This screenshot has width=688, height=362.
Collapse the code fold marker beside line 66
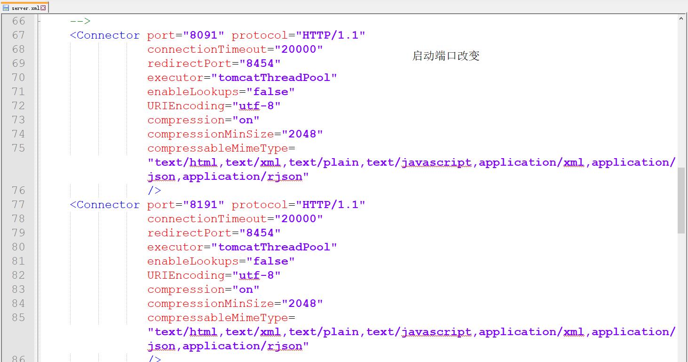coord(39,21)
